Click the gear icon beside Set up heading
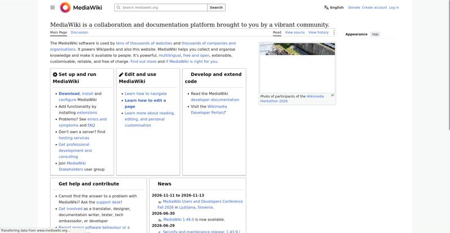Screen dimensions: 450x233 pyautogui.click(x=55, y=74)
